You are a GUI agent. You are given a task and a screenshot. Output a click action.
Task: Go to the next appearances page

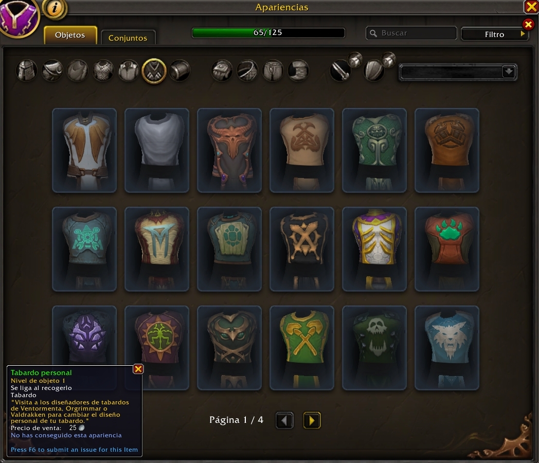click(x=312, y=420)
